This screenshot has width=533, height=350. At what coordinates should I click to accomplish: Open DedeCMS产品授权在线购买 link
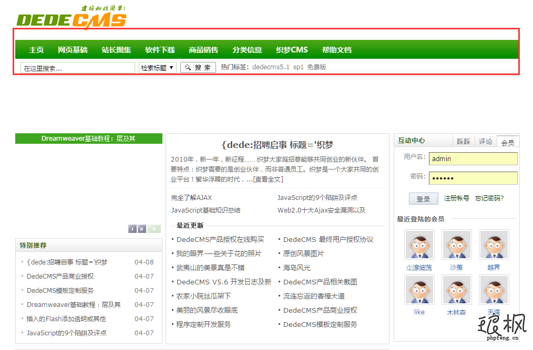click(220, 239)
